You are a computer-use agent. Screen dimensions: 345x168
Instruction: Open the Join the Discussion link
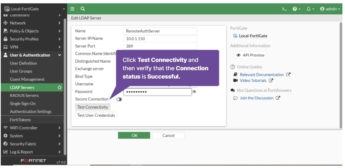[256, 98]
